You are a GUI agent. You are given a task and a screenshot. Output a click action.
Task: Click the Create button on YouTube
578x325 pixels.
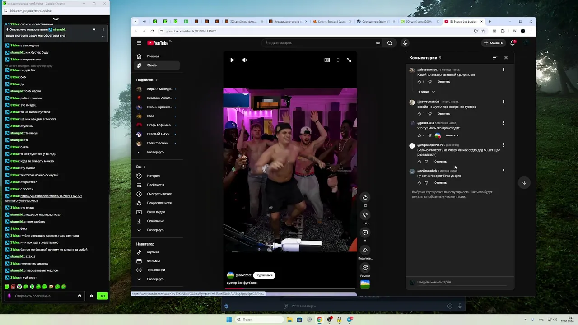tap(493, 43)
